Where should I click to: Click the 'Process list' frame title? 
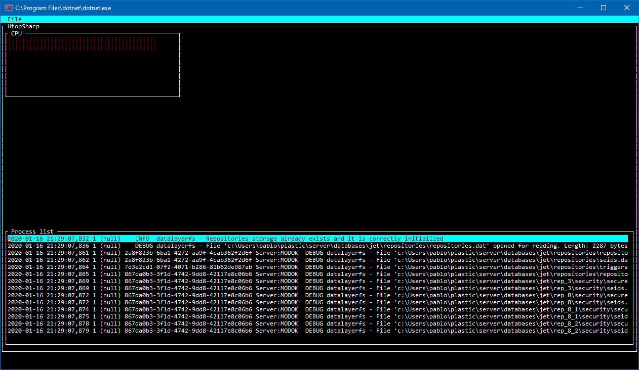pos(32,232)
